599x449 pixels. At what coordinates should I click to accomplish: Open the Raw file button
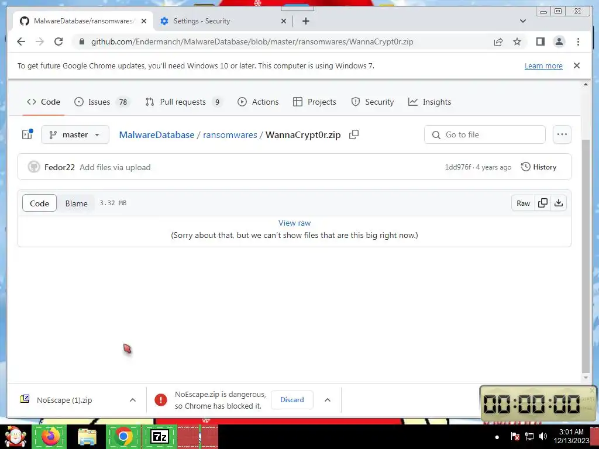point(523,203)
